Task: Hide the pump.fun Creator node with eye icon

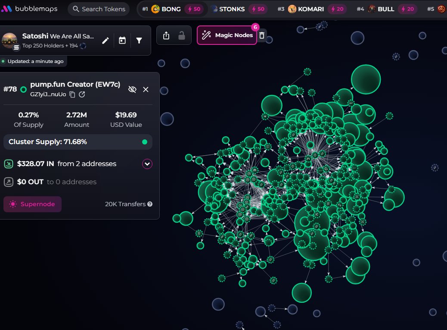Action: click(x=132, y=89)
